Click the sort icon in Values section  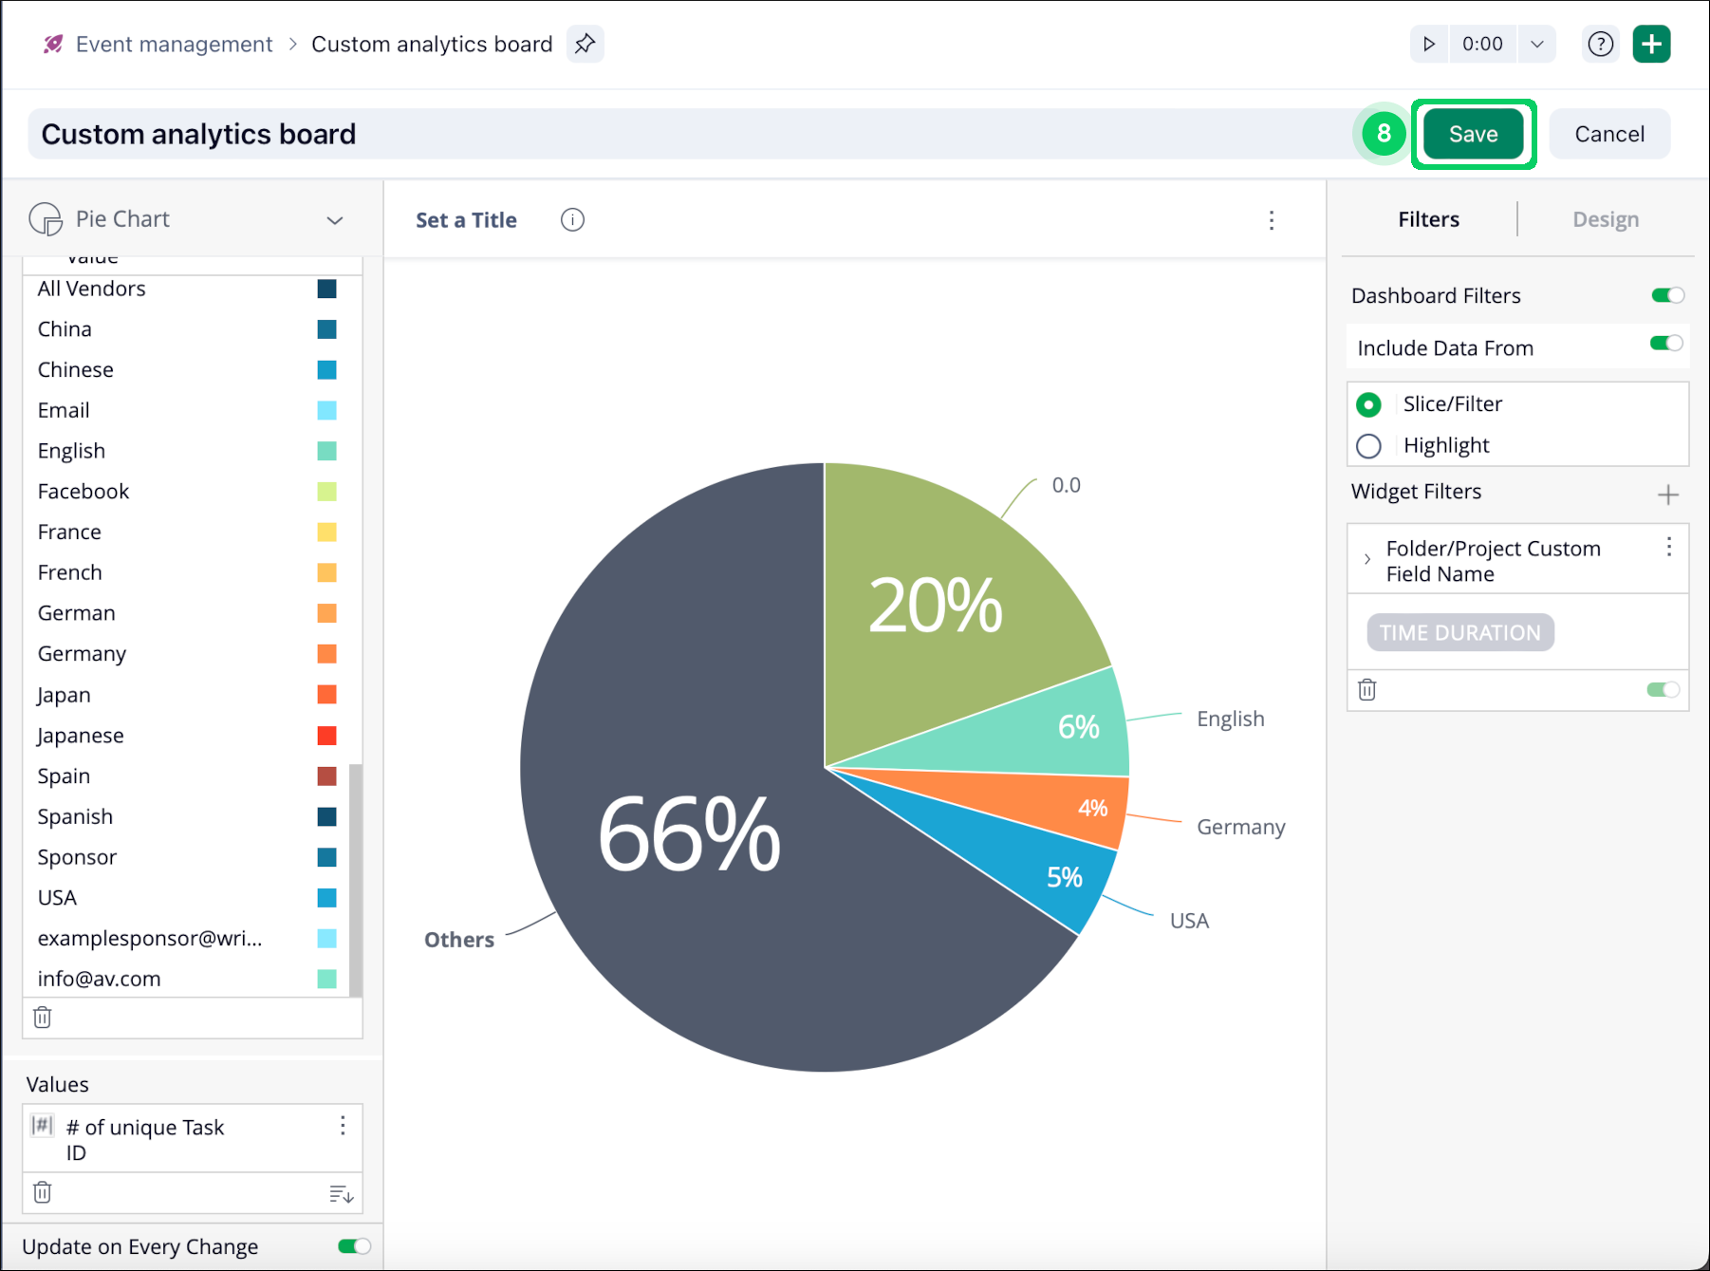[x=341, y=1194]
